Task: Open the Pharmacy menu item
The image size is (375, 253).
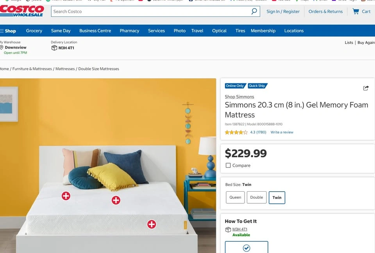Action: [x=129, y=31]
